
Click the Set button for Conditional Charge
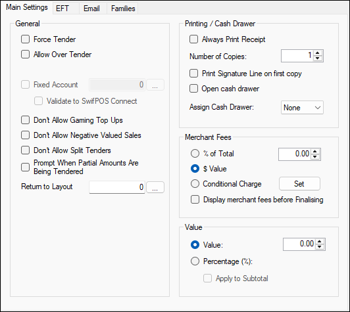coord(299,184)
